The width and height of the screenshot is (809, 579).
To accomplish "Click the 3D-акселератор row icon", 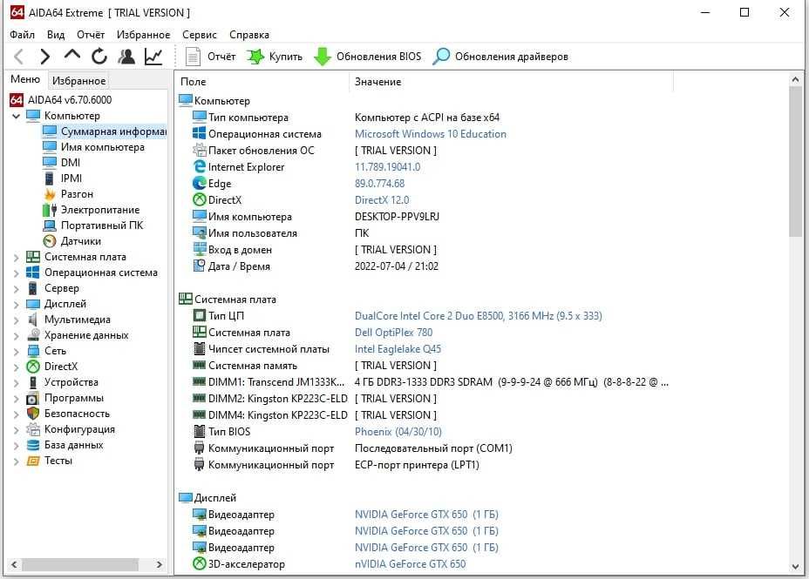I will click(x=199, y=563).
